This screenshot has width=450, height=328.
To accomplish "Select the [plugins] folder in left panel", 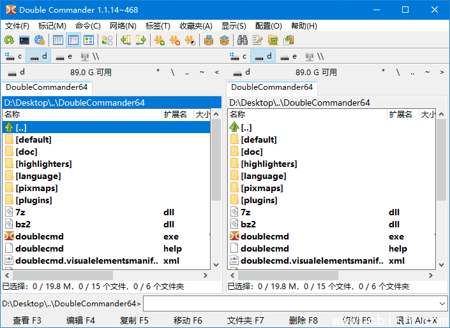I will coord(34,200).
